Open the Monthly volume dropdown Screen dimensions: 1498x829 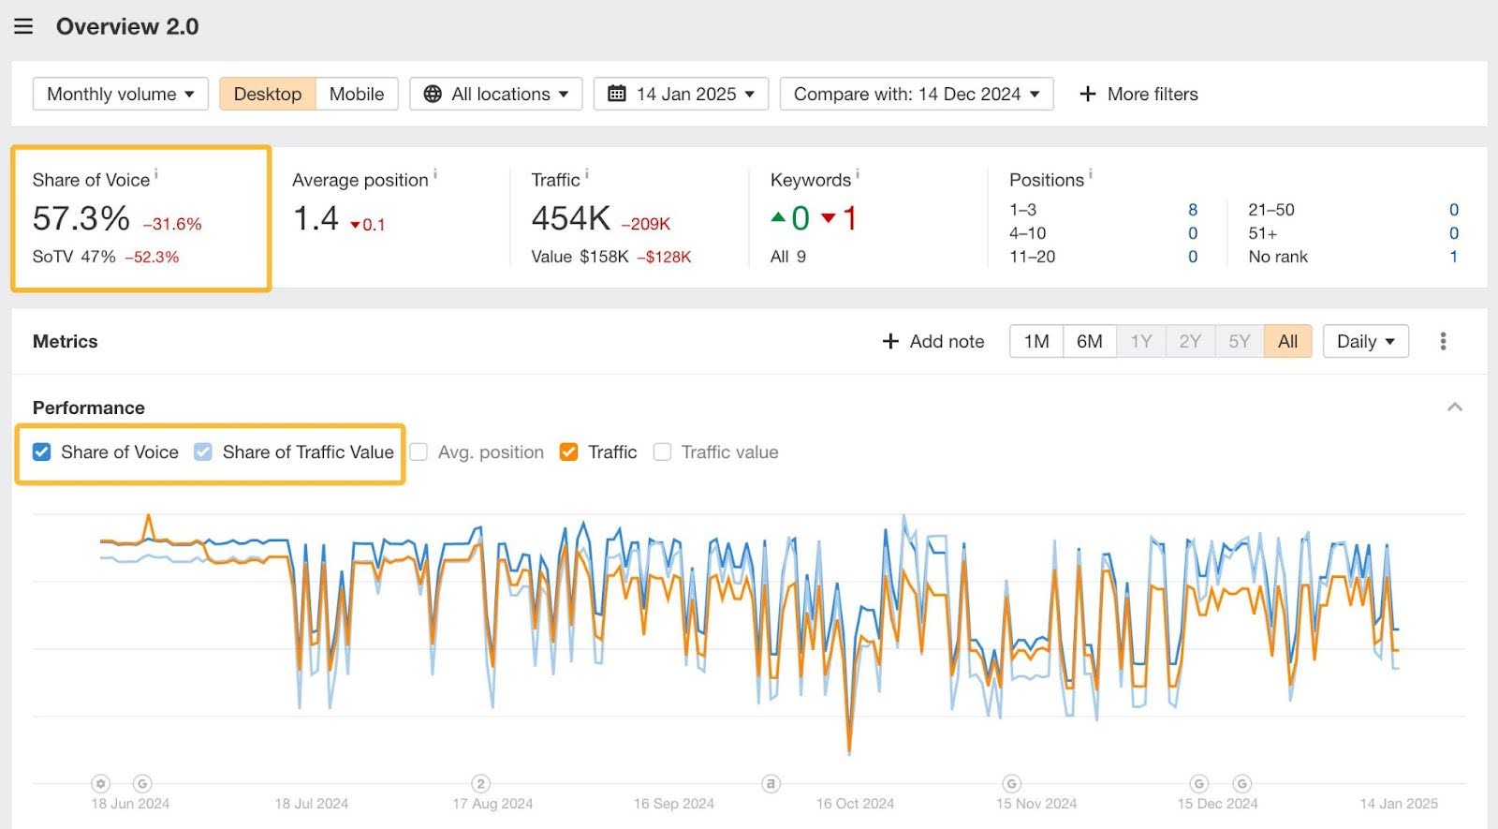tap(120, 94)
